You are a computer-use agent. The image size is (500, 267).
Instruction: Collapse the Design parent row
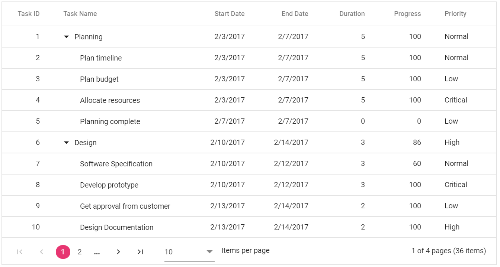[x=67, y=143]
